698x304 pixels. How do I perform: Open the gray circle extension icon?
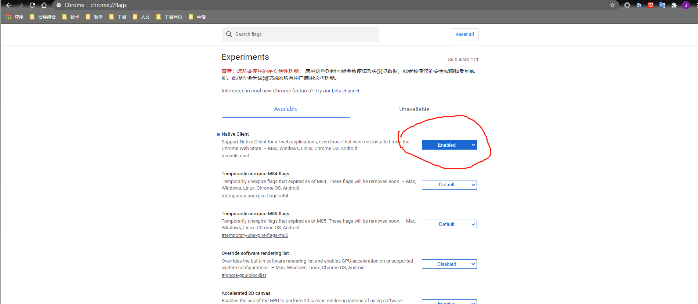(627, 5)
